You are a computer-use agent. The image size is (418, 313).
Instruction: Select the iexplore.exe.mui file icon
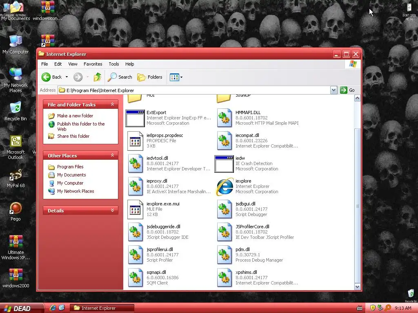135,209
